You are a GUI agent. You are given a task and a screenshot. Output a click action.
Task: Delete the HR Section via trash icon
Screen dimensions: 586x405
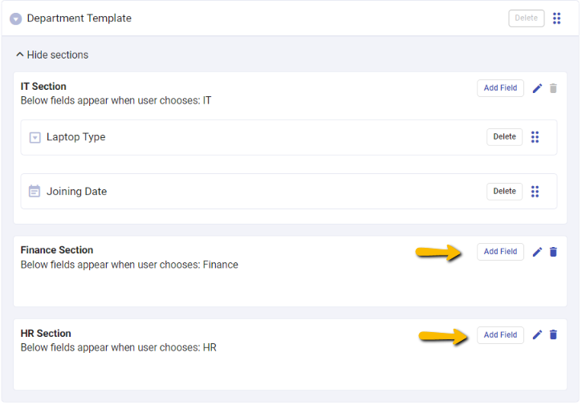[x=553, y=335]
